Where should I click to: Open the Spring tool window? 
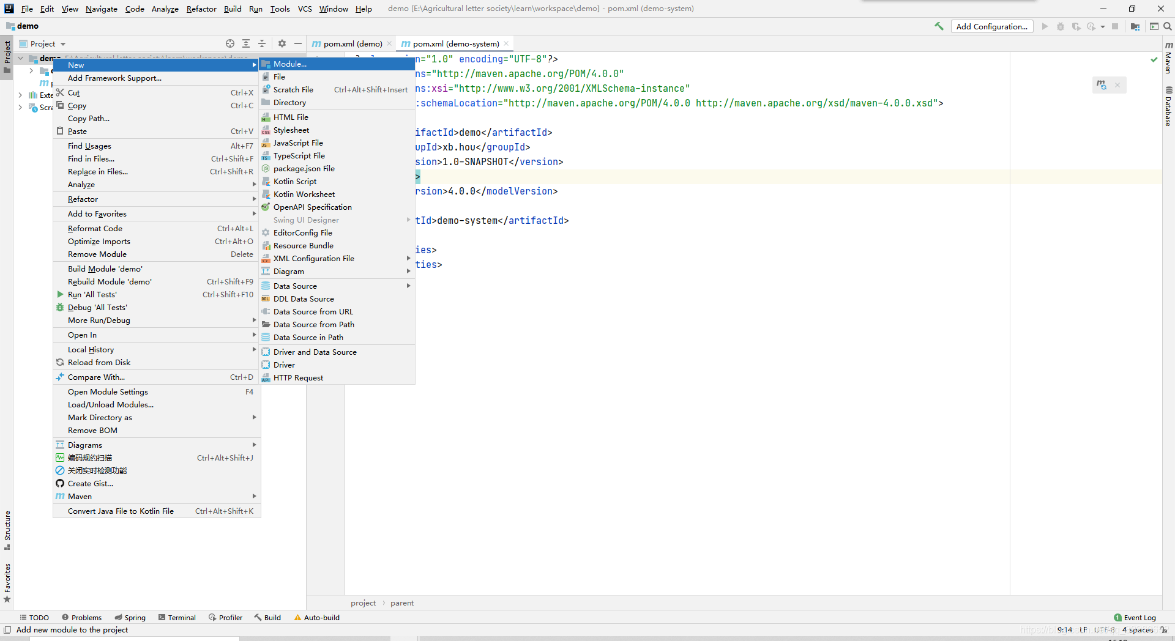130,617
